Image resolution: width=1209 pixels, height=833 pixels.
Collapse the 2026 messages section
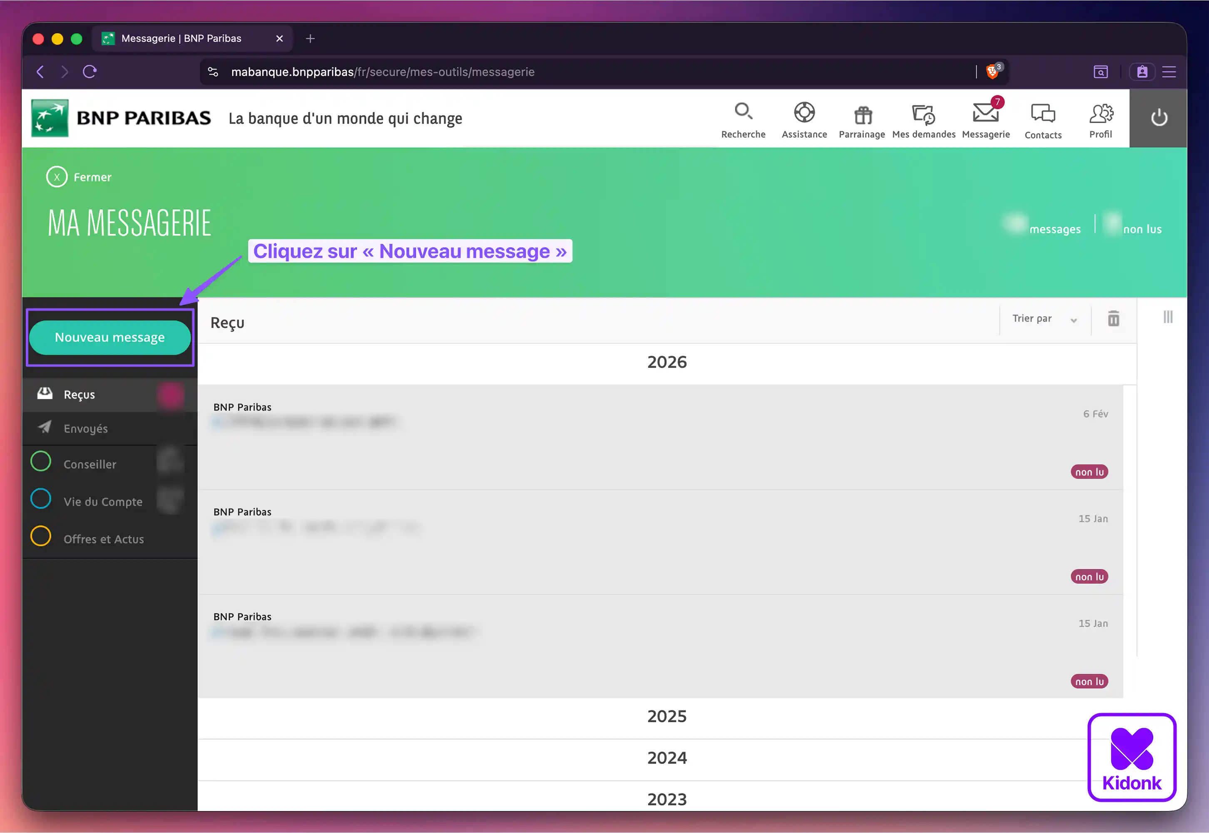(667, 362)
